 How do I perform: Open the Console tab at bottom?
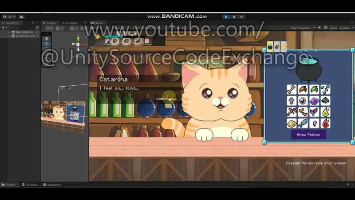point(29,185)
